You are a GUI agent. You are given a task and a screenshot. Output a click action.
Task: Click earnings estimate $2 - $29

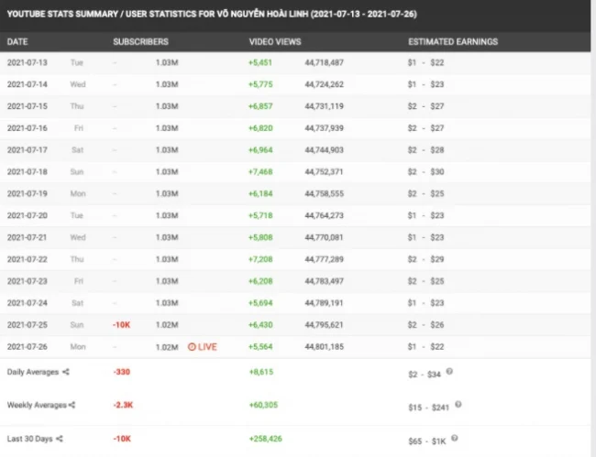[x=425, y=259]
